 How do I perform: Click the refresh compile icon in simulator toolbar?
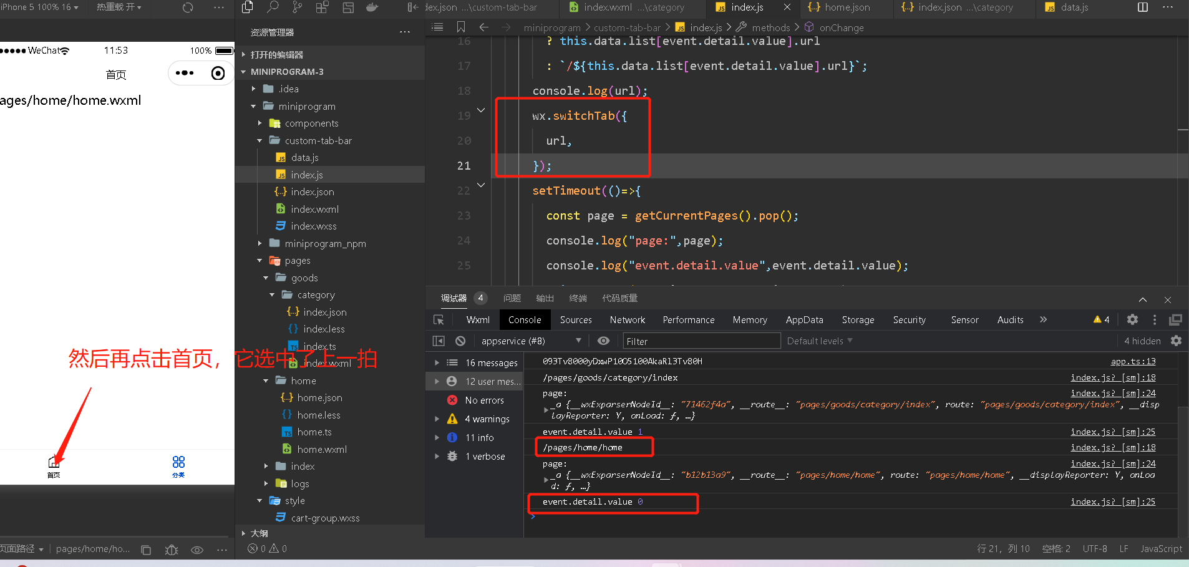point(188,7)
